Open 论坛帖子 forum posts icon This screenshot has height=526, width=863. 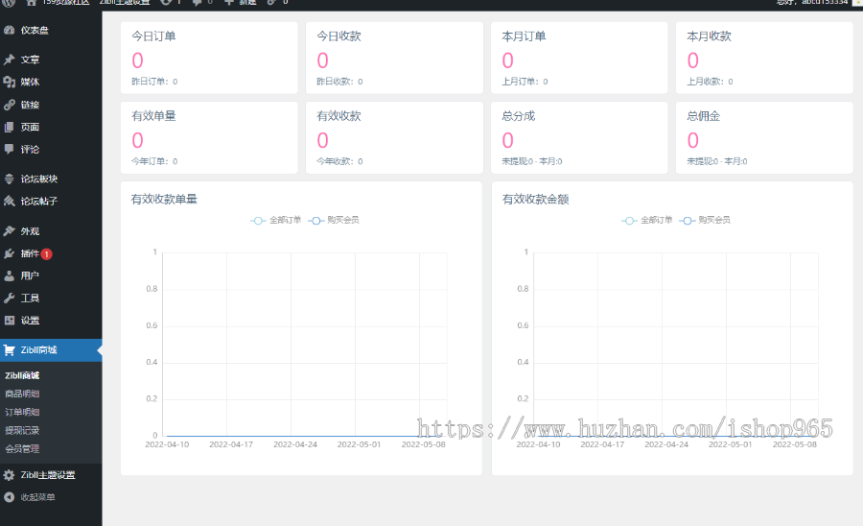pyautogui.click(x=9, y=201)
